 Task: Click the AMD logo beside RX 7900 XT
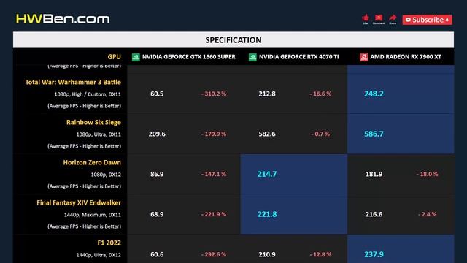(x=364, y=57)
